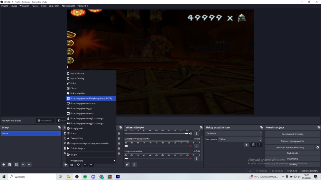Show hidden system tray icons chevron

coord(283,177)
